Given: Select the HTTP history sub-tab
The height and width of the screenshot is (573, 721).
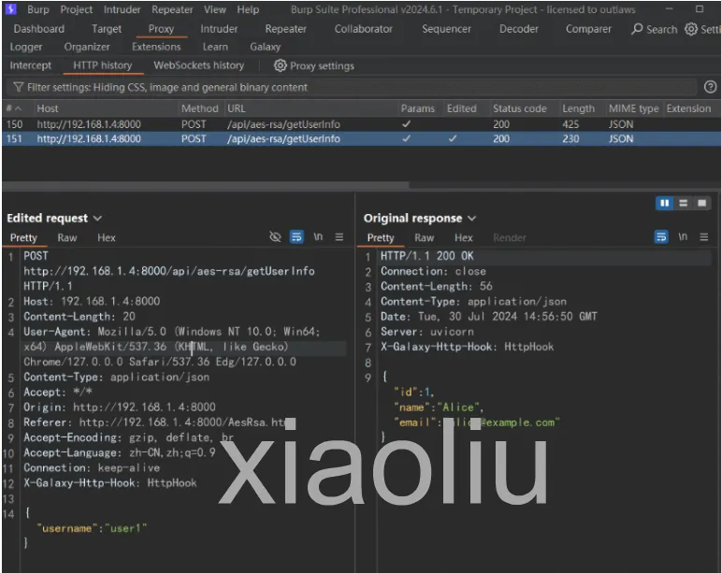Looking at the screenshot, I should (103, 65).
